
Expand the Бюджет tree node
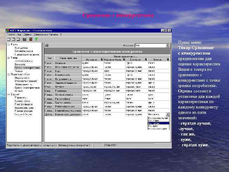click(8, 95)
